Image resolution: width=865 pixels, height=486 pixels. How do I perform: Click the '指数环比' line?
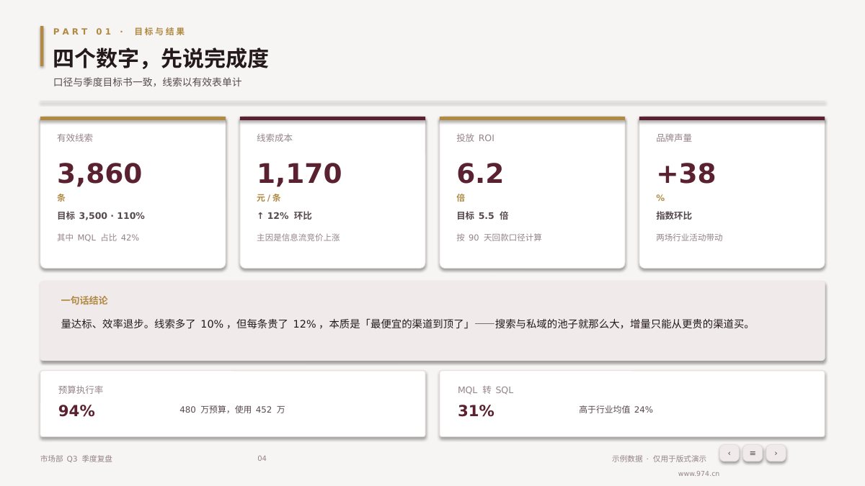(674, 215)
